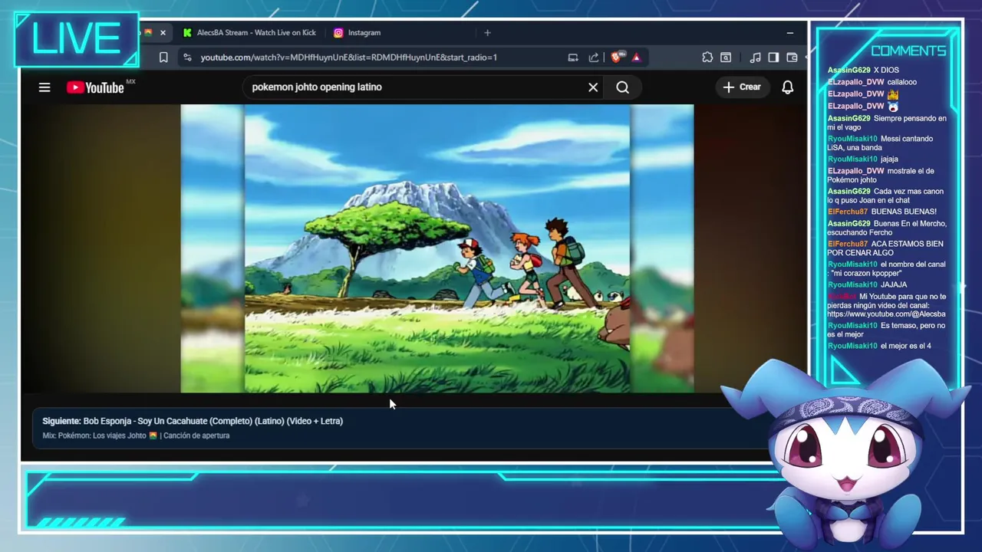Viewport: 982px width, 552px height.
Task: Click the chat message 'Buenas En el Mercho, escuchando Fercho'
Action: click(x=887, y=228)
